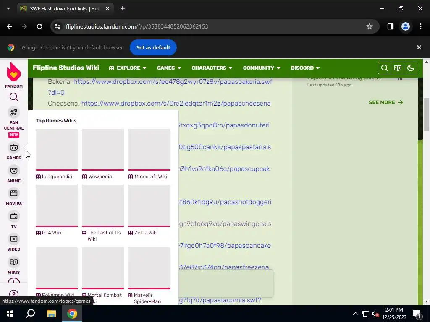Screen dimensions: 430x322
Task: Select the TV icon in sidebar
Action: [x=14, y=216]
